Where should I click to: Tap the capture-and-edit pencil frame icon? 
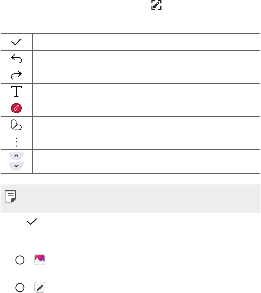tap(156, 5)
